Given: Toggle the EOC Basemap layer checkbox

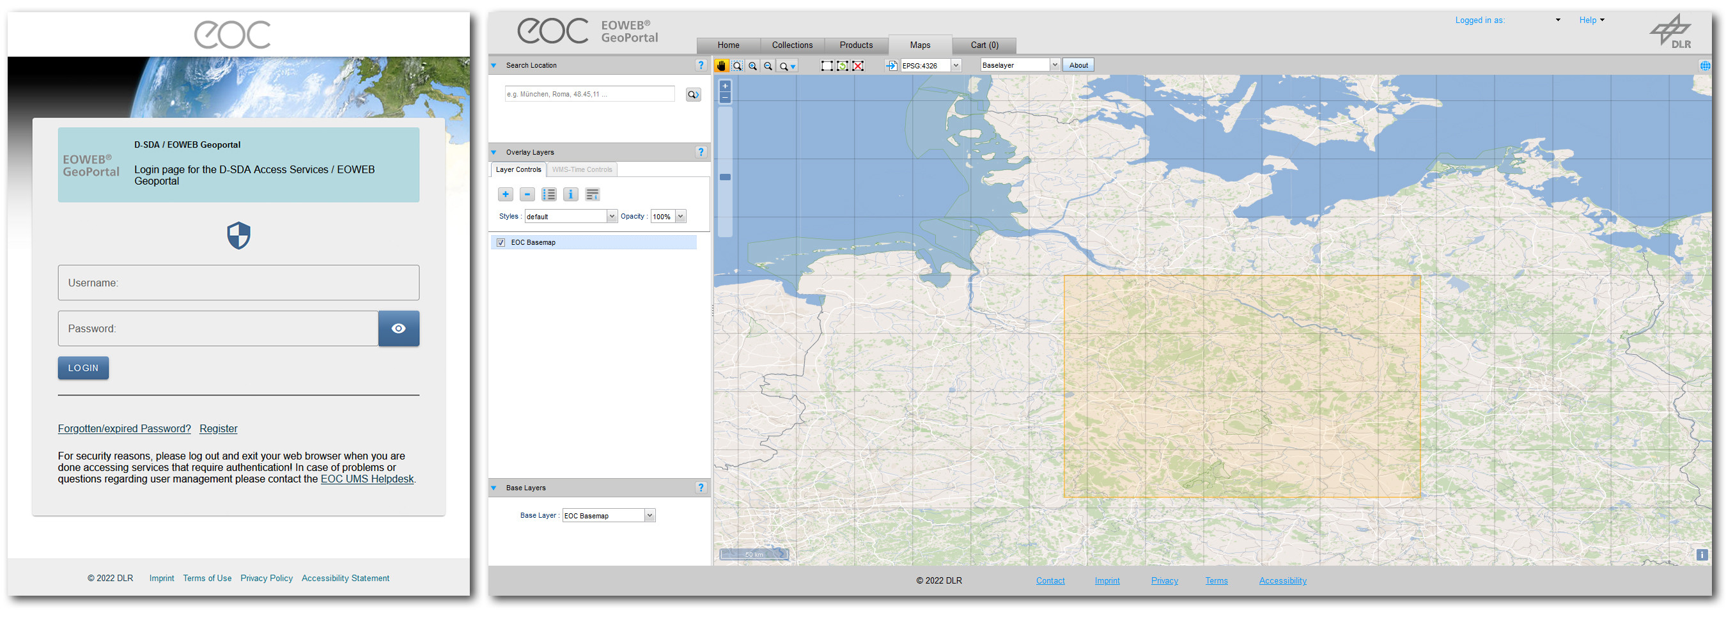Looking at the screenshot, I should pyautogui.click(x=501, y=243).
